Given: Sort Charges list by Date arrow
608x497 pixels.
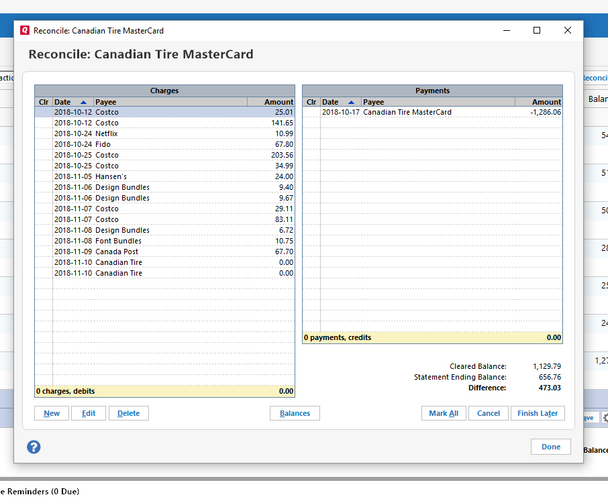Looking at the screenshot, I should click(83, 102).
